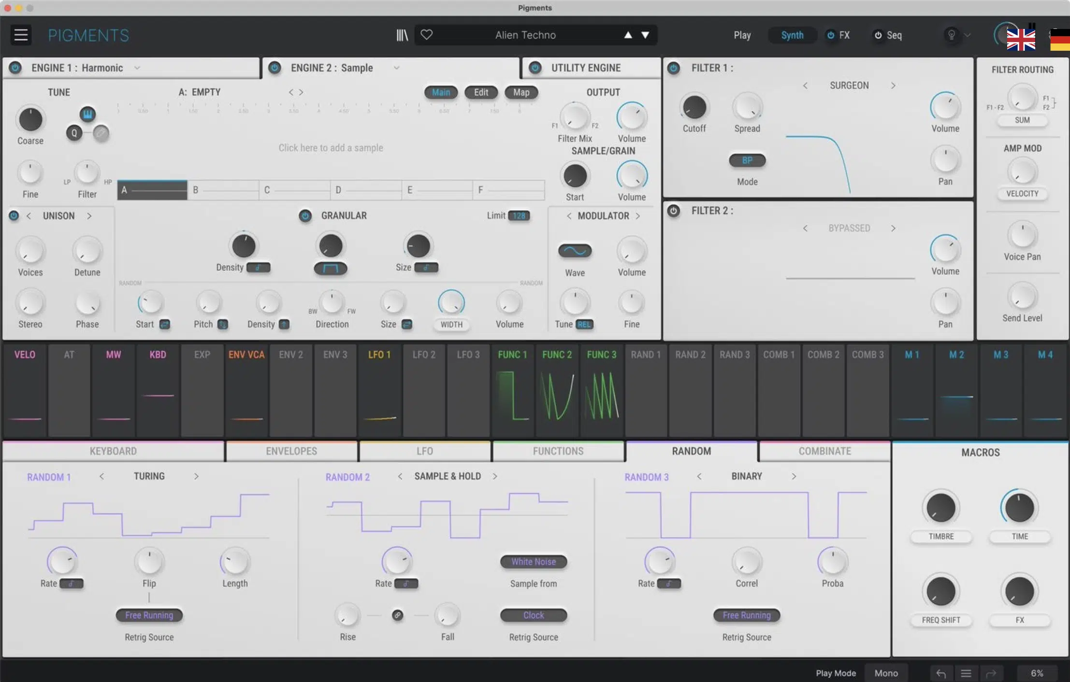Image resolution: width=1070 pixels, height=682 pixels.
Task: Click Random 3 Rate sync icon
Action: coord(669,583)
